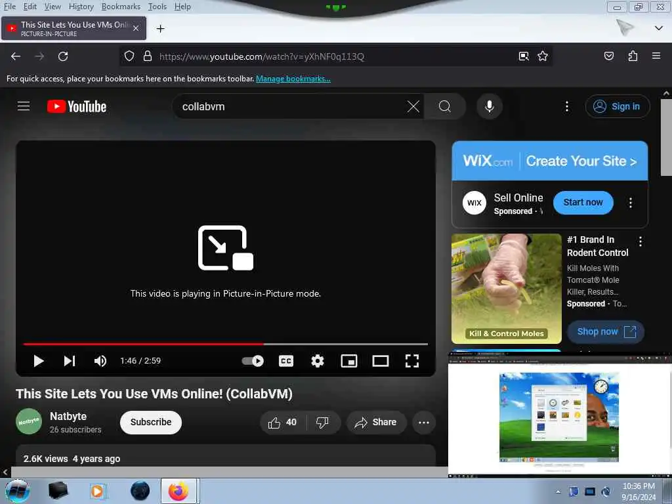
Task: Toggle closed captions CC button
Action: (286, 361)
